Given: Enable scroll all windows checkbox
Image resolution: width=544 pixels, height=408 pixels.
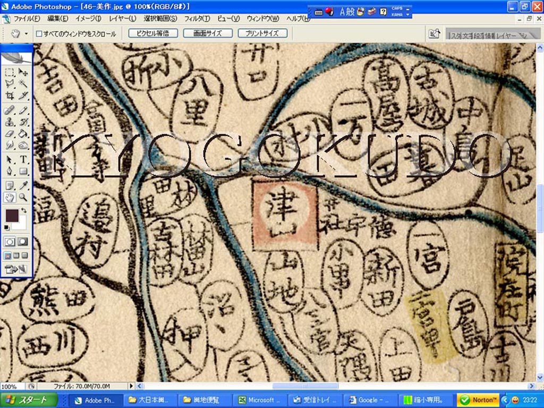Looking at the screenshot, I should 39,33.
